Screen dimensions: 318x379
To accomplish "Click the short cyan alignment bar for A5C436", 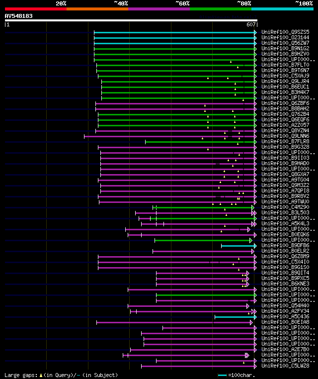I will tap(235, 317).
